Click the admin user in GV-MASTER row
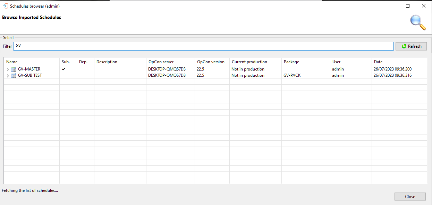 coord(338,69)
